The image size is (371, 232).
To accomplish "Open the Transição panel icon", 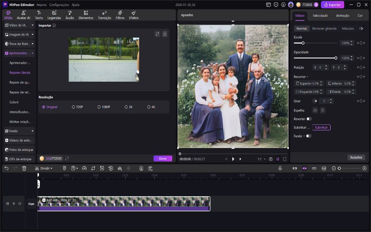I will tap(104, 15).
